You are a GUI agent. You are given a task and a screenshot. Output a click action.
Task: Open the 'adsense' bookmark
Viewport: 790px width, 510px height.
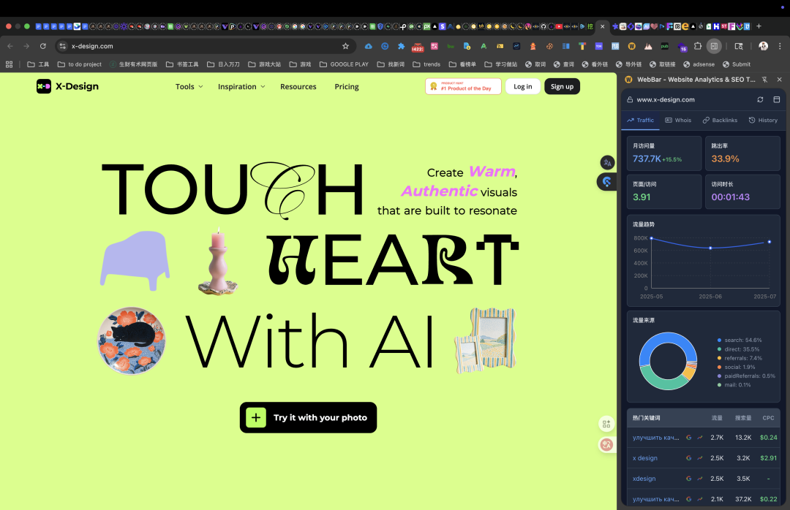click(699, 64)
